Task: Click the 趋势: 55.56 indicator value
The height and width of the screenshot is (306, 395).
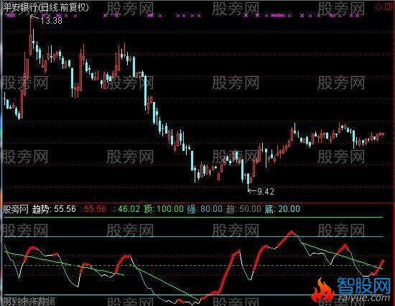Action: [54, 209]
